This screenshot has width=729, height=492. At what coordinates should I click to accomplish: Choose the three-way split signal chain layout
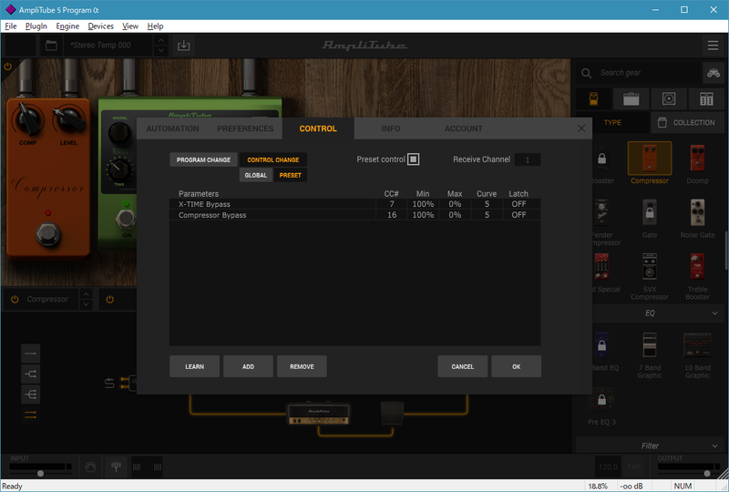point(31,395)
